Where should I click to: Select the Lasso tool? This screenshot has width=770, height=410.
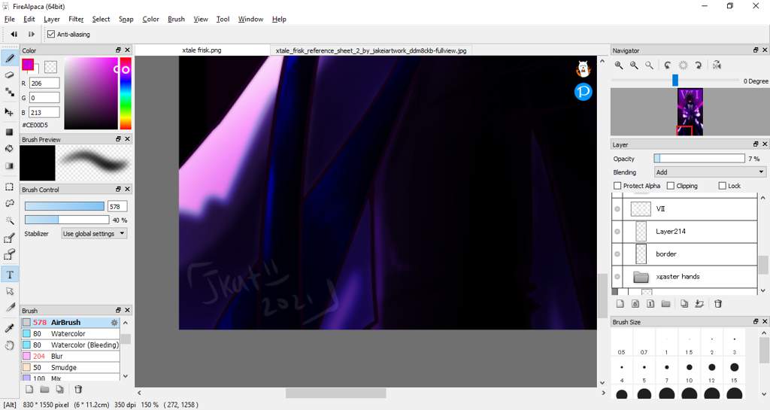coord(9,203)
